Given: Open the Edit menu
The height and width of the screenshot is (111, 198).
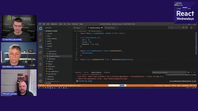Looking at the screenshot, I should pos(48,24).
